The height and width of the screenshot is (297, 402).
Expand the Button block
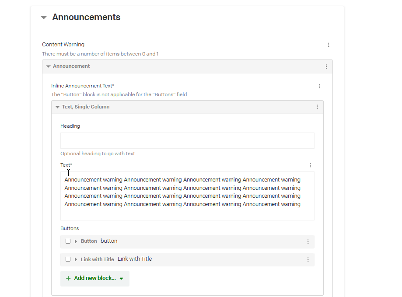(76, 241)
